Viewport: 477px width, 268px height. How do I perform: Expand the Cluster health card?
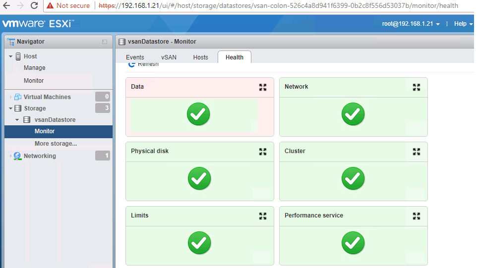tap(417, 152)
